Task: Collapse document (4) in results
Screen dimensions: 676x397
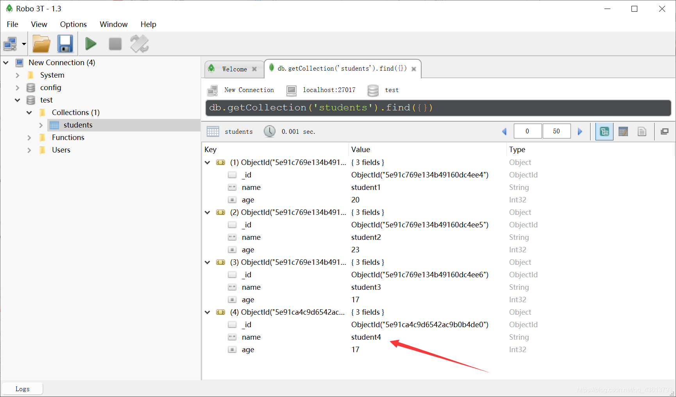Action: click(x=207, y=312)
